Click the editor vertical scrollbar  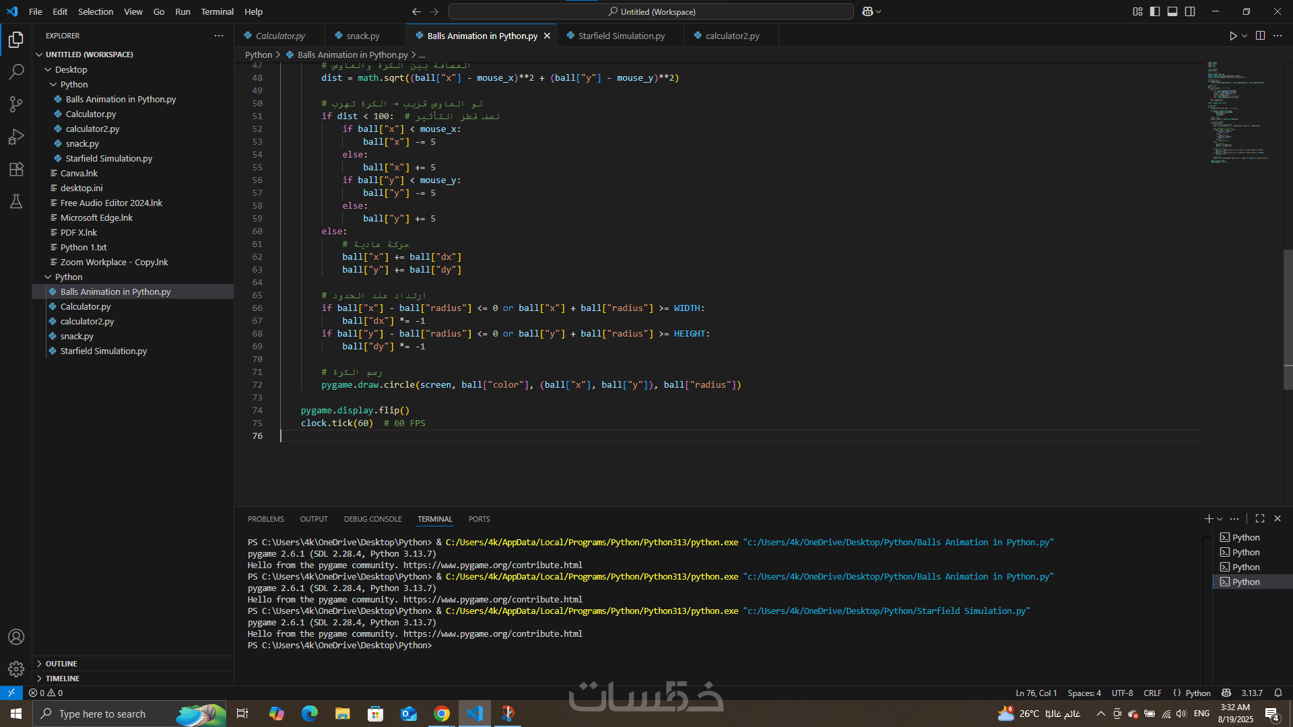pos(1288,320)
